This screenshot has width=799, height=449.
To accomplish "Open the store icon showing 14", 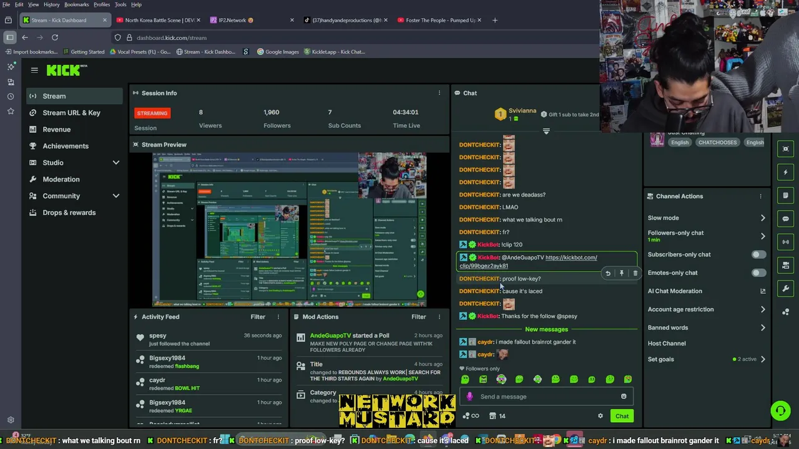I will coord(498,416).
